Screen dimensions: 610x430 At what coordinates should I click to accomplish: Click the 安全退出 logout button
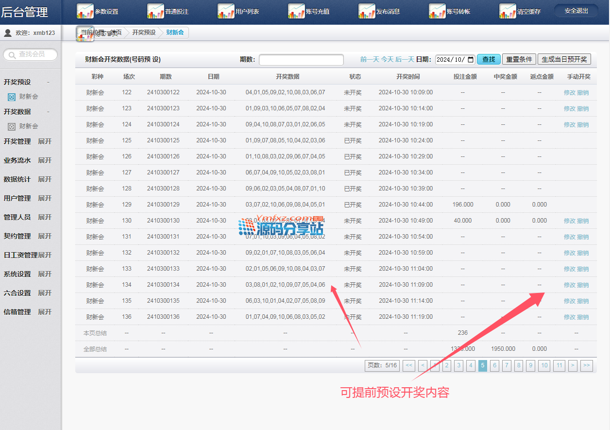pos(576,11)
